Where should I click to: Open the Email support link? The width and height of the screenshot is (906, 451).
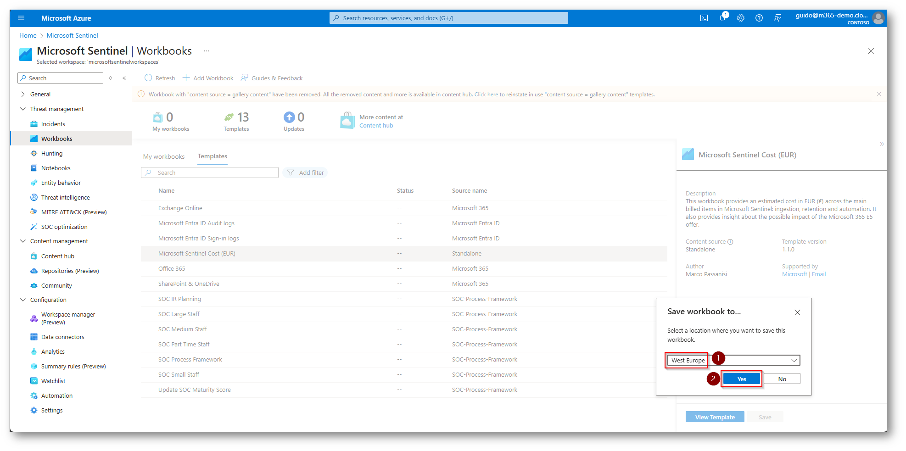[819, 274]
